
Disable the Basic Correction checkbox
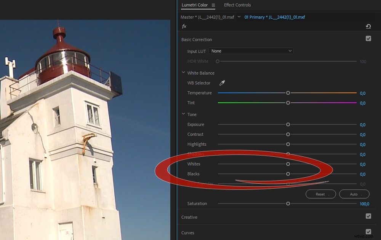pyautogui.click(x=368, y=38)
